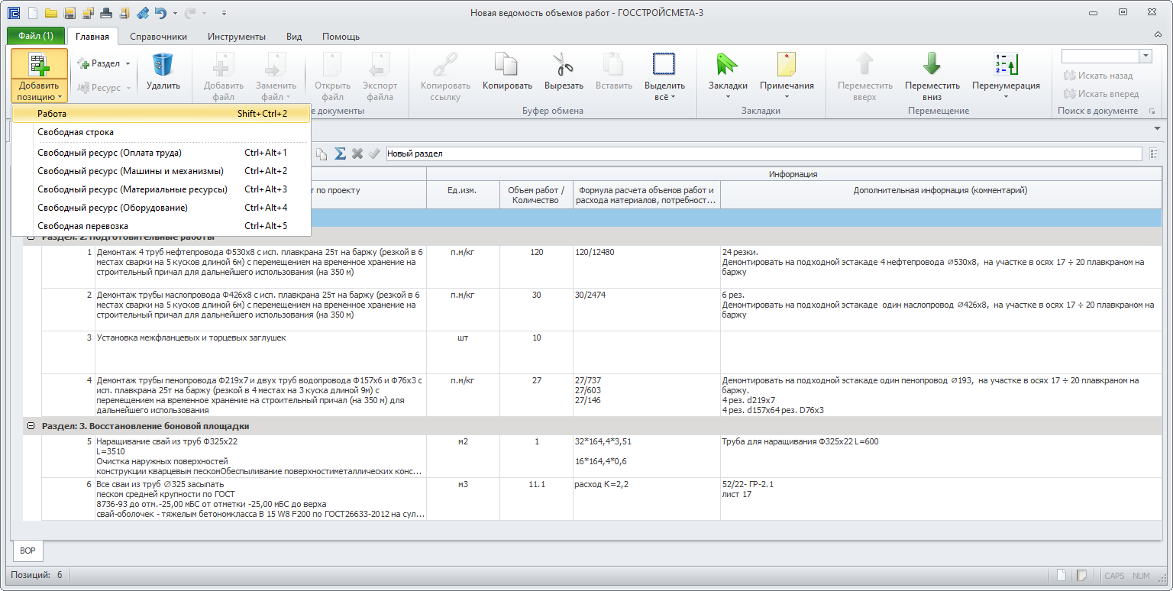Open the Файл (1) tab

point(36,36)
